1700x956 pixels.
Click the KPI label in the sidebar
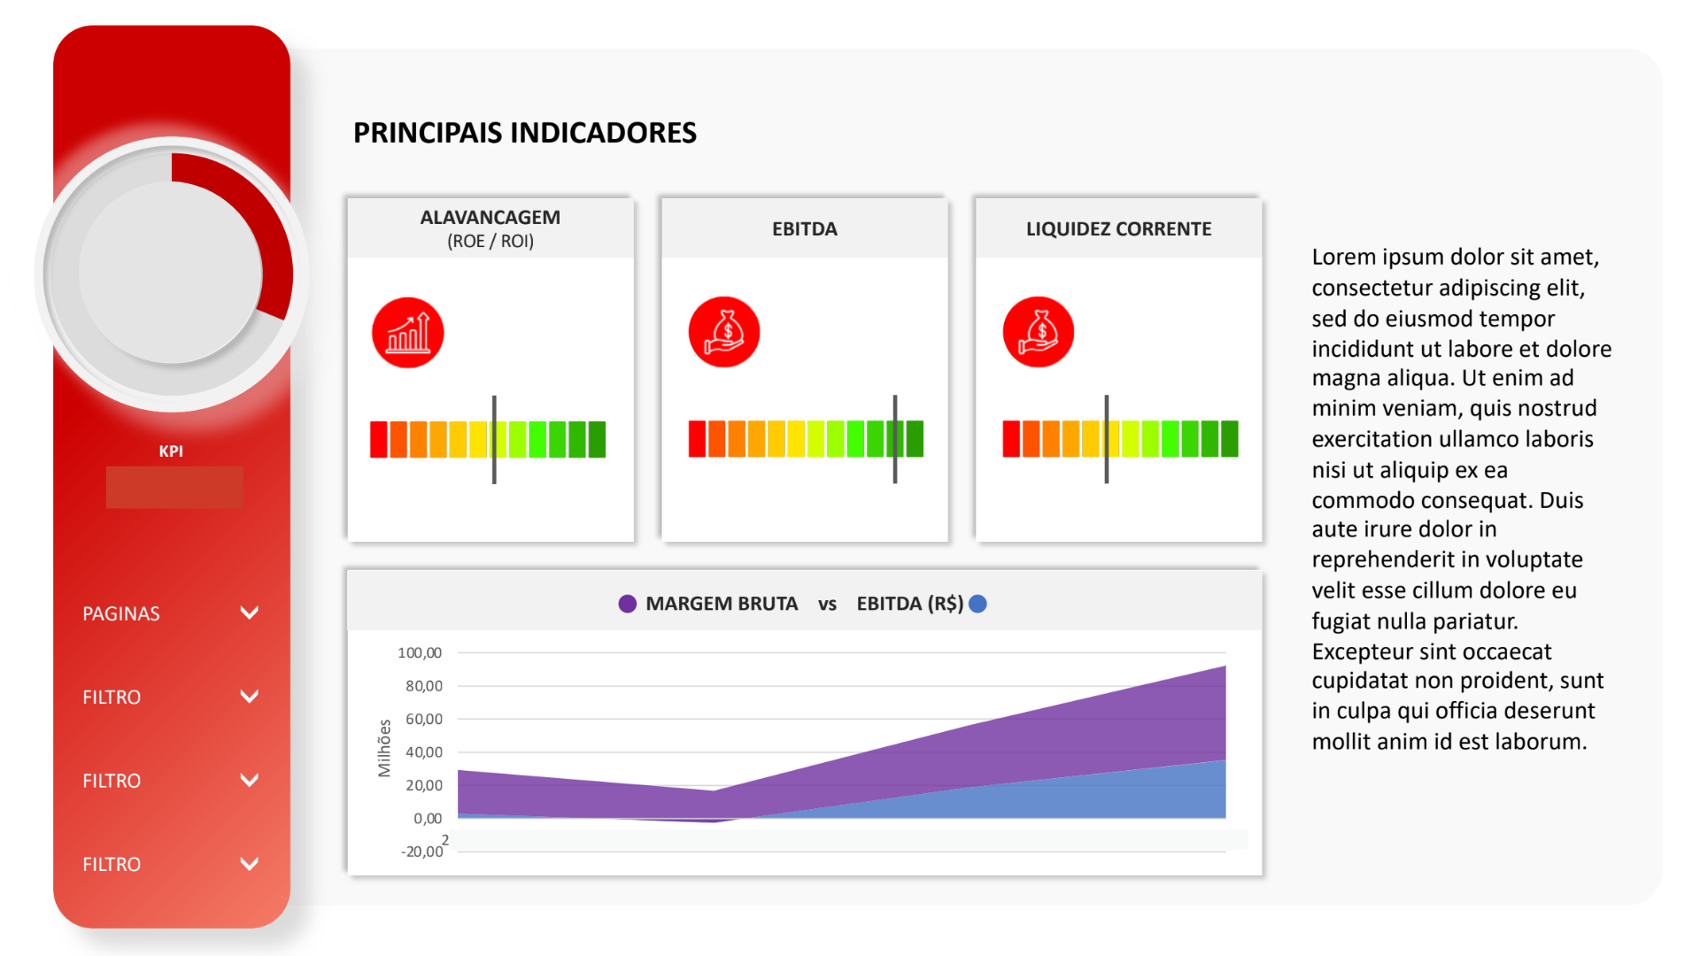pos(171,451)
